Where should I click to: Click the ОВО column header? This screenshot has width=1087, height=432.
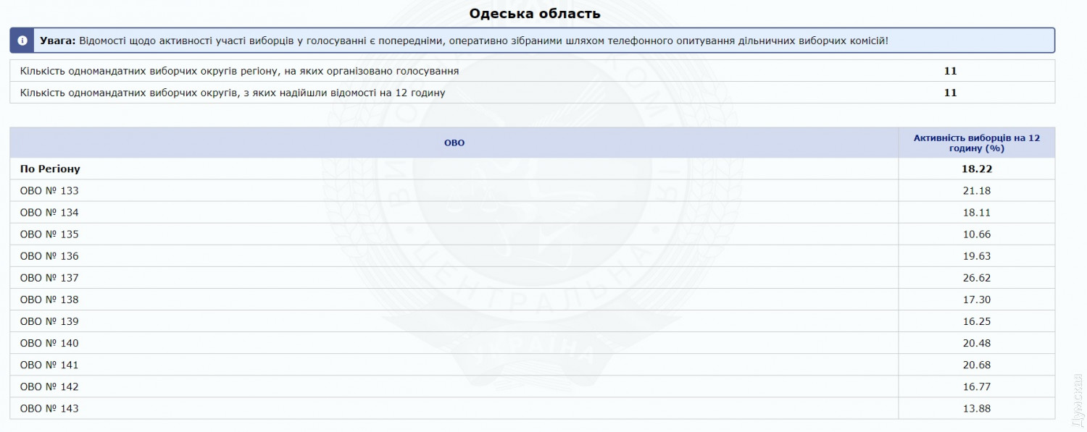click(454, 143)
